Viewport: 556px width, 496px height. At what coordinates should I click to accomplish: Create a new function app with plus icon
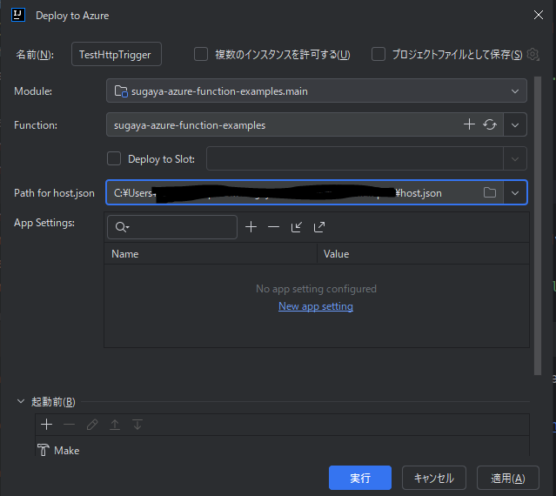[469, 124]
